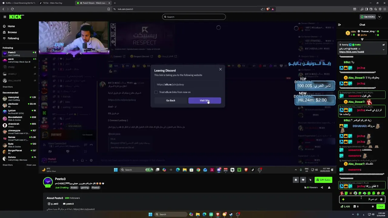The width and height of the screenshot is (388, 218).
Task: Expand the chat leaderboard arrow
Action: (362, 39)
